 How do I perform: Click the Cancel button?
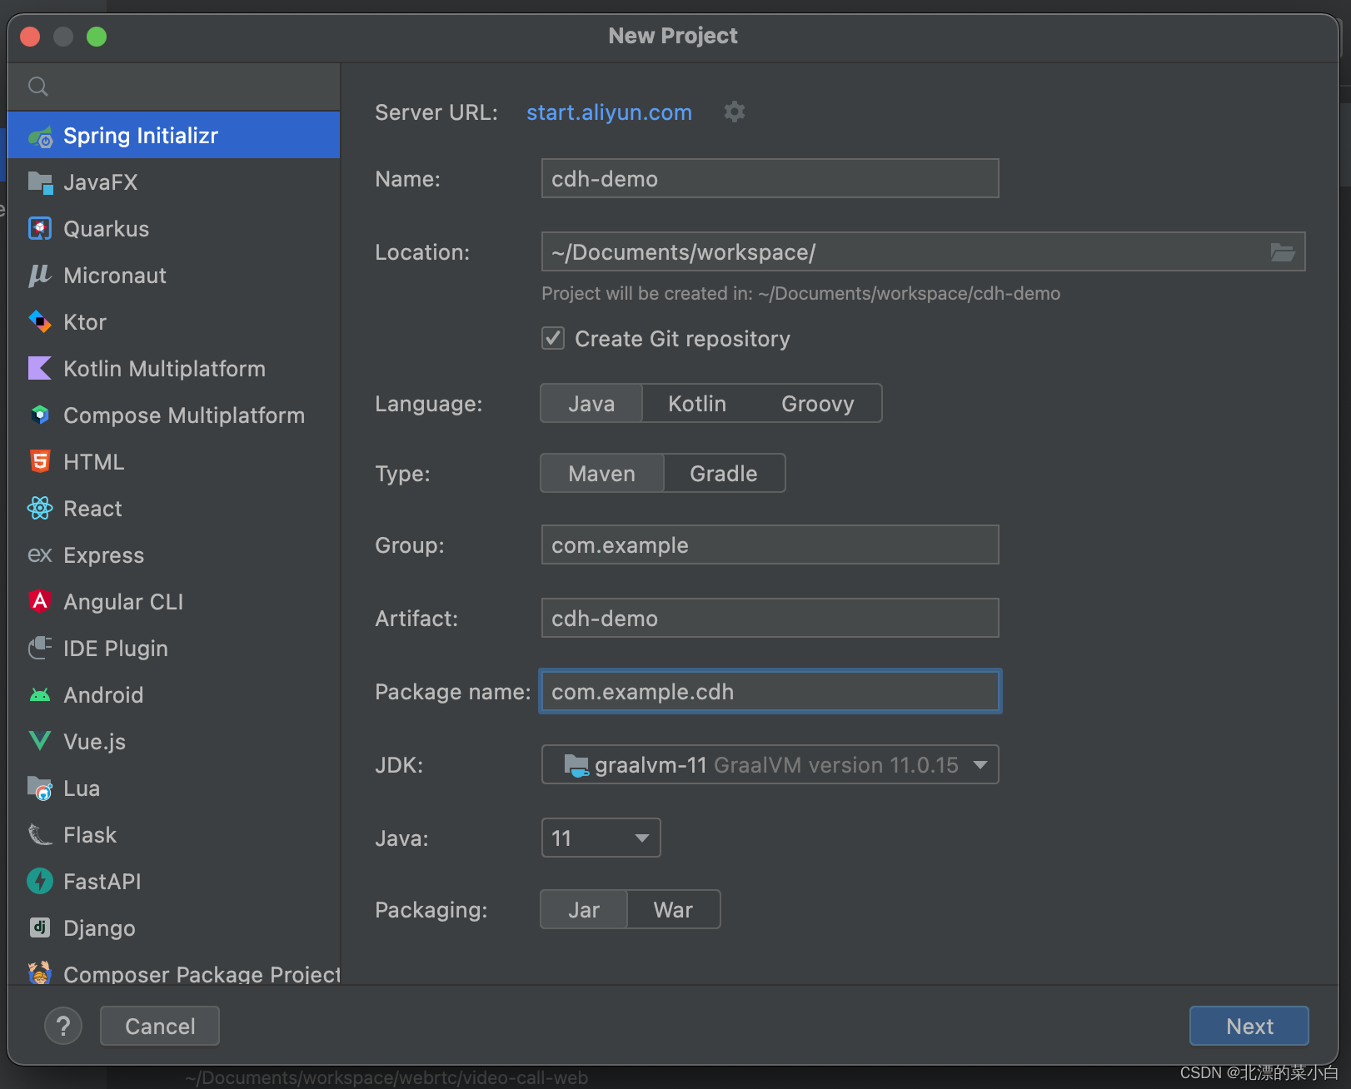[160, 1026]
